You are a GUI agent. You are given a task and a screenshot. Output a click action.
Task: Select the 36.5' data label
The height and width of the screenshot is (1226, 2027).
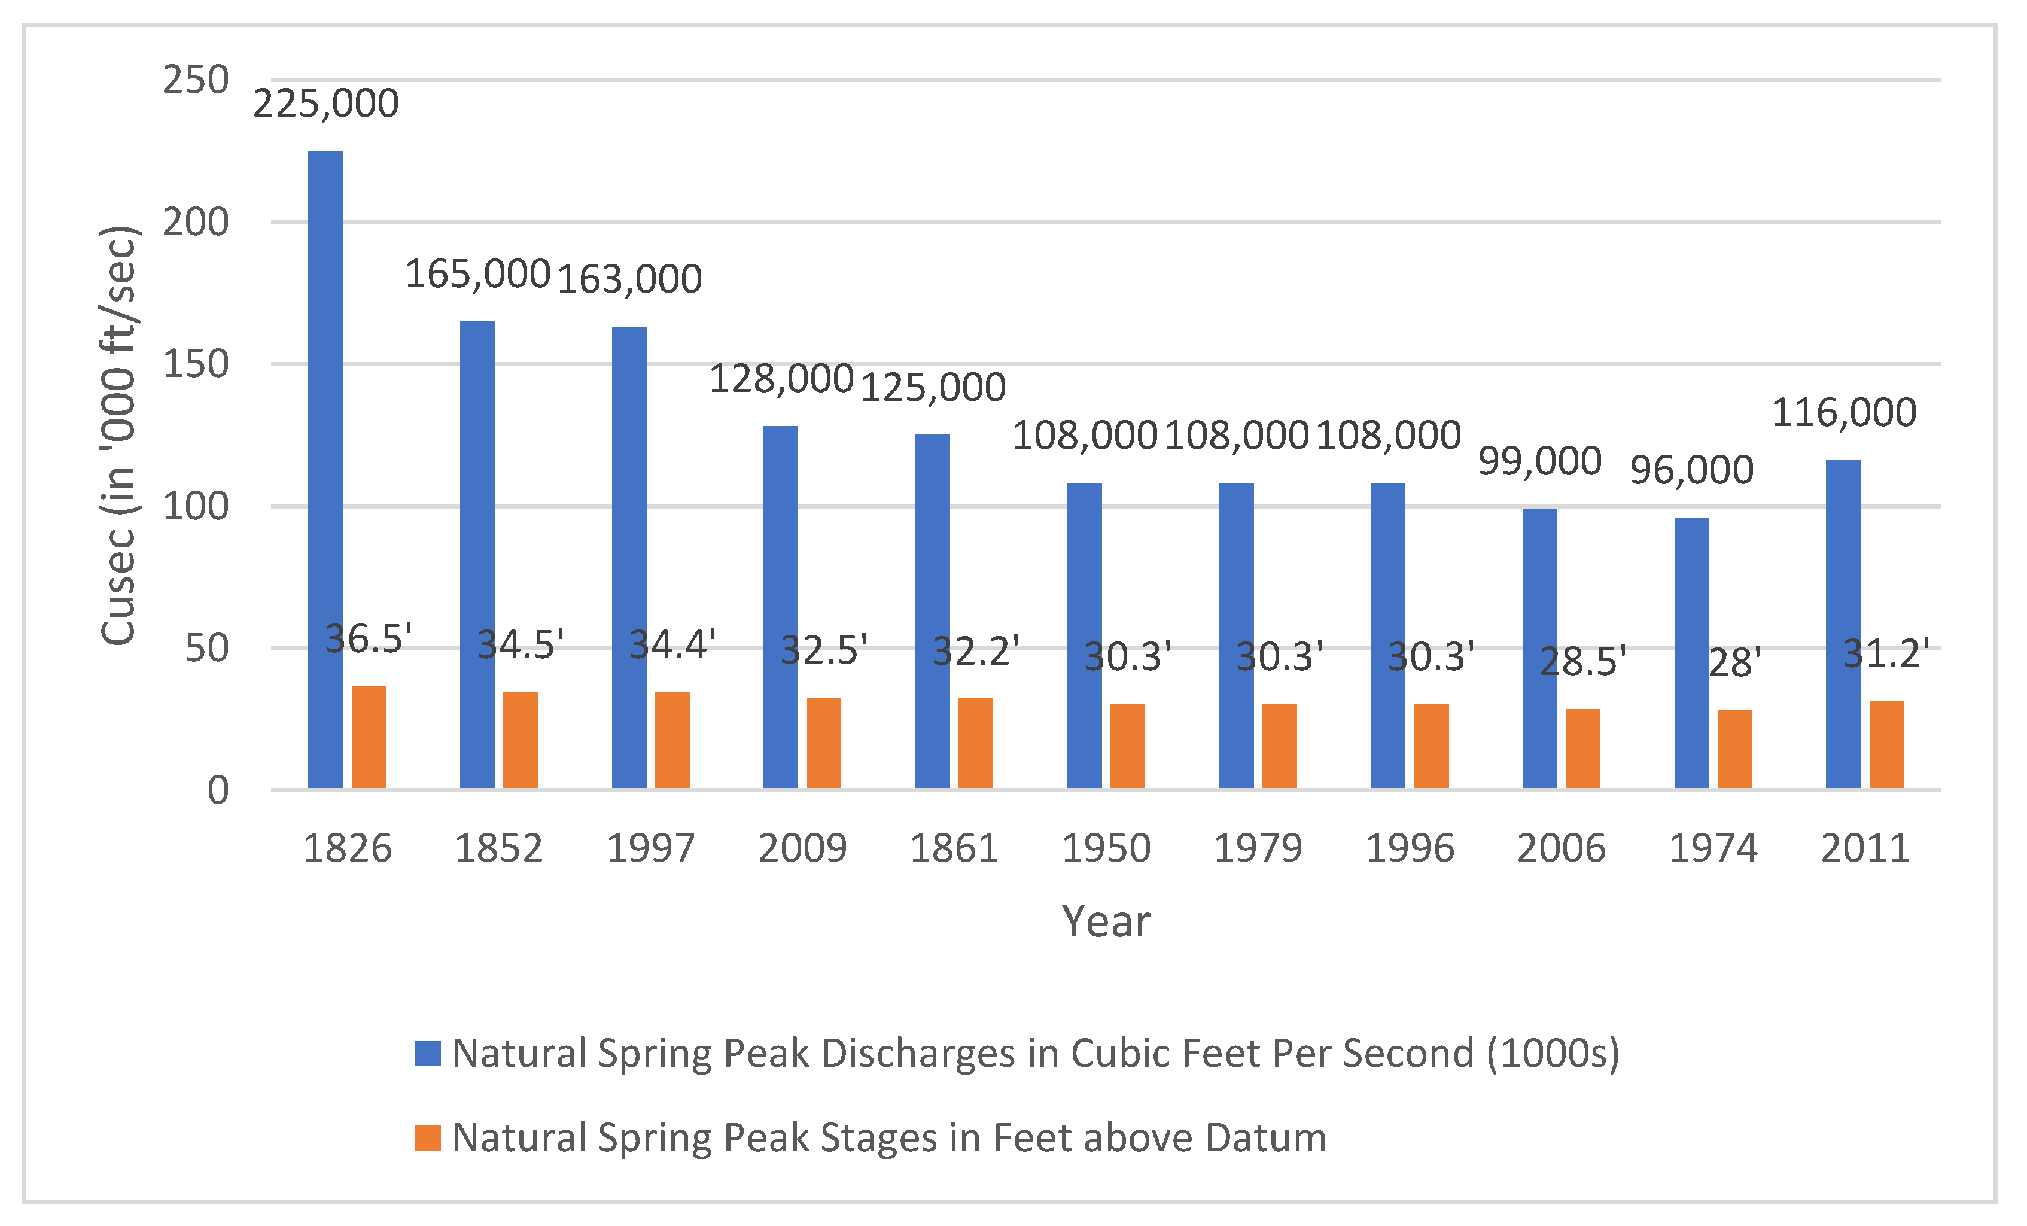pyautogui.click(x=369, y=640)
